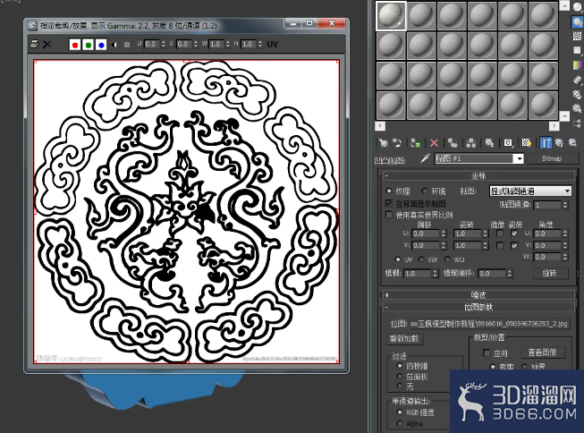
Task: Adjust the V tiling spinner
Action: coord(485,245)
